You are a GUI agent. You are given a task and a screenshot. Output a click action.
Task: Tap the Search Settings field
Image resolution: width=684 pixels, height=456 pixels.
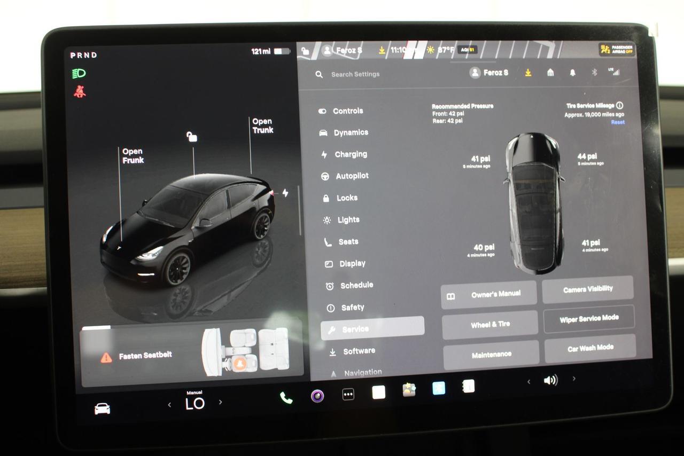point(355,74)
